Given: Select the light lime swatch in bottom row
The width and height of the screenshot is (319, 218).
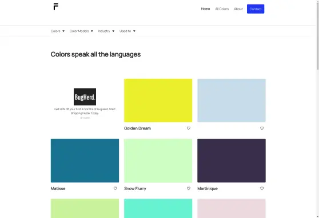Looking at the screenshot, I should [x=85, y=208].
